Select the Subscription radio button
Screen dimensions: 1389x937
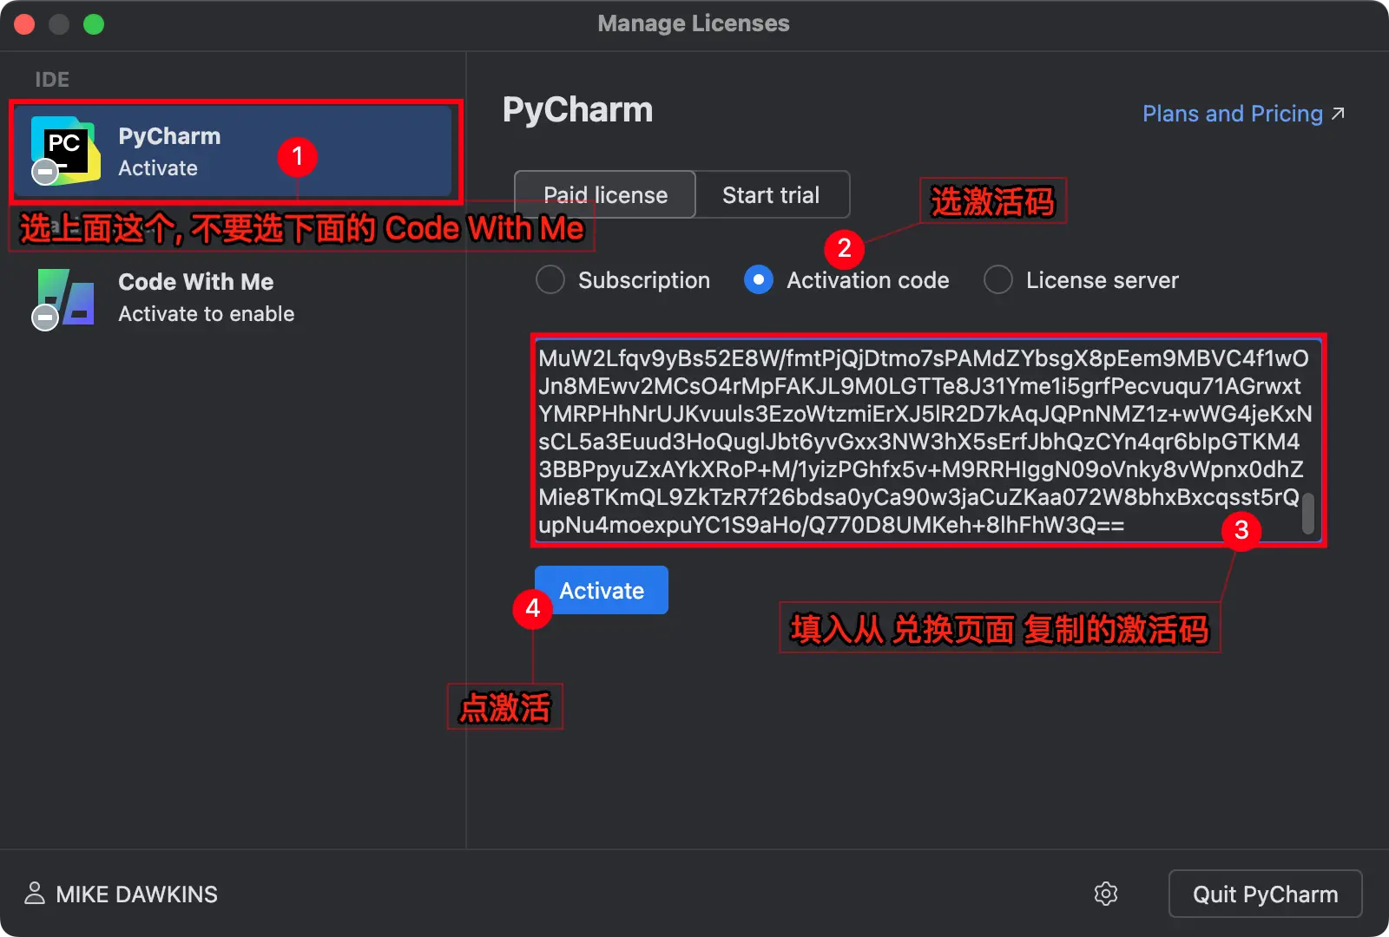(550, 279)
